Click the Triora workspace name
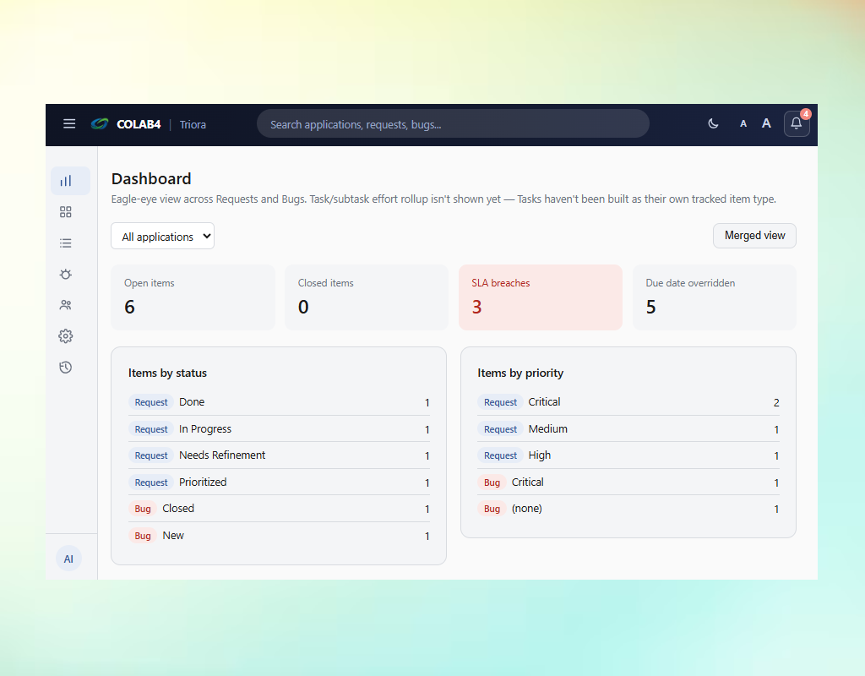 coord(193,125)
